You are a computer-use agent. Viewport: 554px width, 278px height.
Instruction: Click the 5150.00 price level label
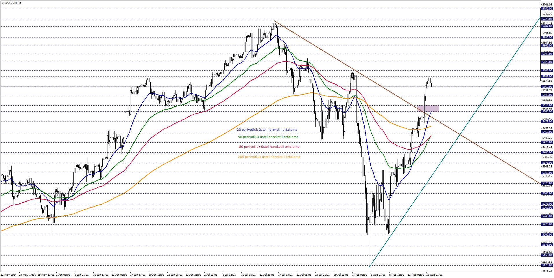(x=547, y=255)
